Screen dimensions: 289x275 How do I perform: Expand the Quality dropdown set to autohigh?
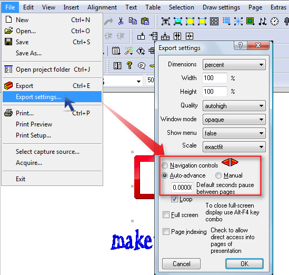[234, 106]
